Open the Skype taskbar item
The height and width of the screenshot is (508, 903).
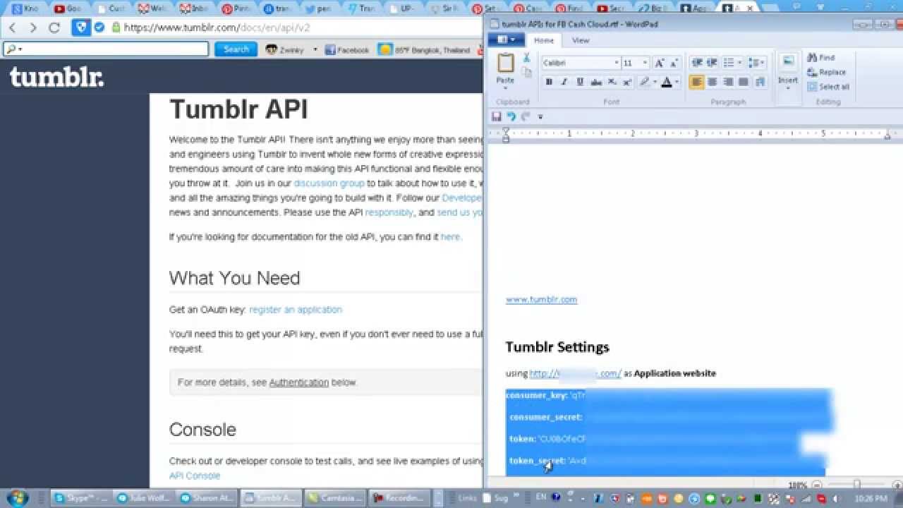tap(81, 497)
